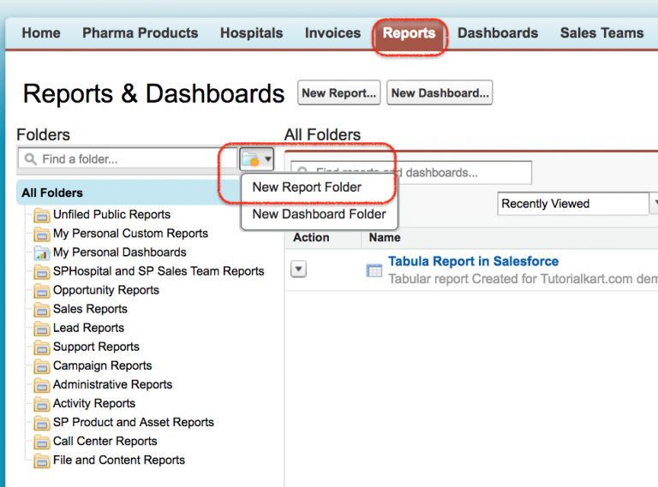Click the Lead Reports folder icon
This screenshot has width=658, height=487.
click(x=41, y=328)
